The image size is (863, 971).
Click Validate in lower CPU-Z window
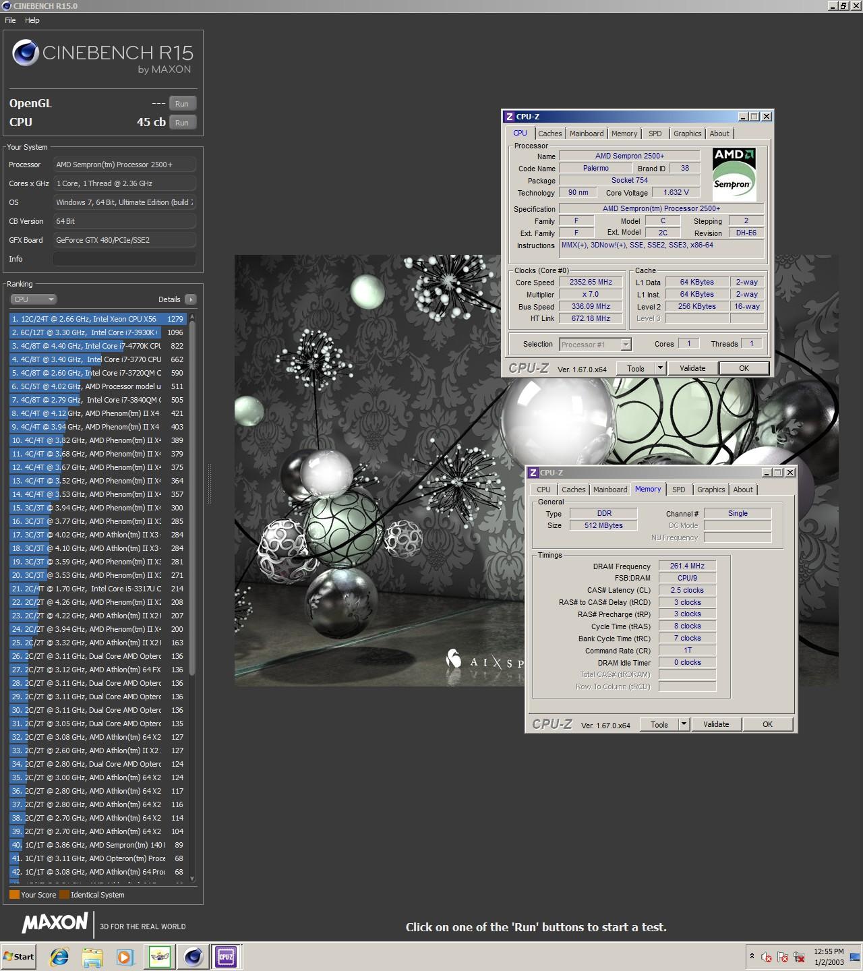click(716, 724)
